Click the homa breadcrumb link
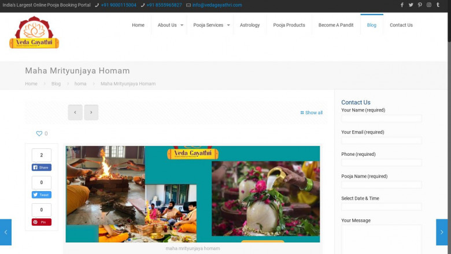 (80, 84)
